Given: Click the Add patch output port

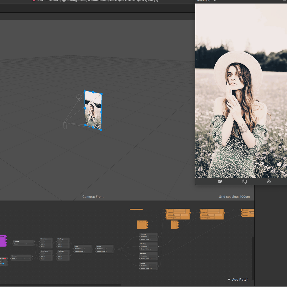Looking at the screenshot, I should tap(93, 249).
